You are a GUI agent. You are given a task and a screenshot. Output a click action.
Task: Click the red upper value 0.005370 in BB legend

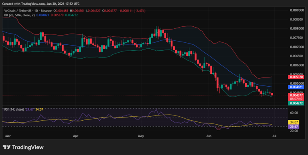coord(57,15)
